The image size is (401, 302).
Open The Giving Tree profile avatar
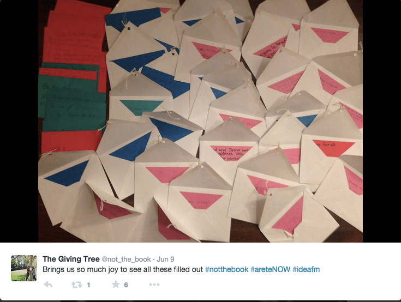[24, 268]
